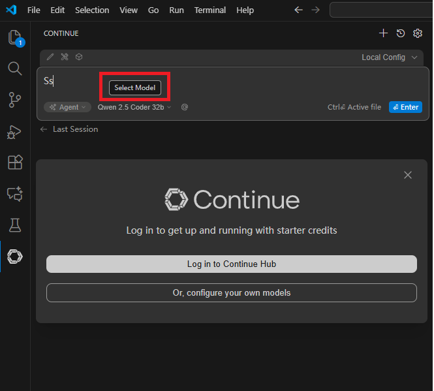Click the CONTINUE panel title
Viewport: 434px width, 391px height.
[61, 33]
